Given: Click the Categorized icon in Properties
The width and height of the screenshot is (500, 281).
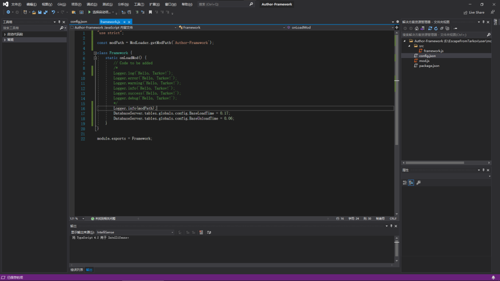Looking at the screenshot, I should (x=405, y=182).
